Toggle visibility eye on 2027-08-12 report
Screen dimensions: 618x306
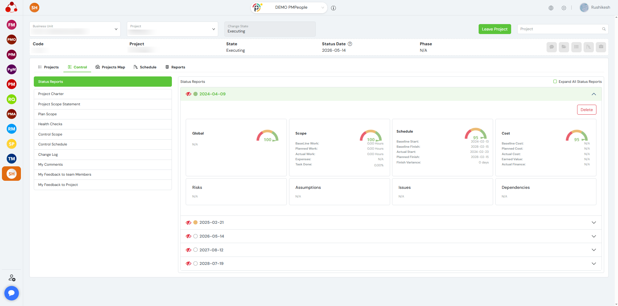coord(189,250)
